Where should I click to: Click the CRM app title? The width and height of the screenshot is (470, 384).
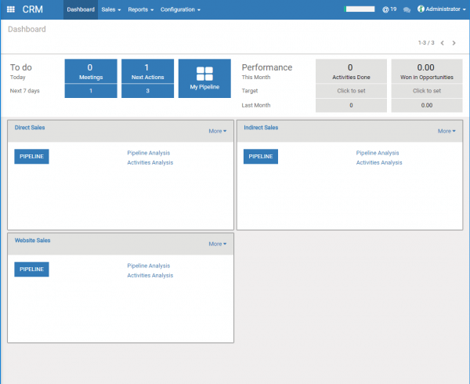32,9
